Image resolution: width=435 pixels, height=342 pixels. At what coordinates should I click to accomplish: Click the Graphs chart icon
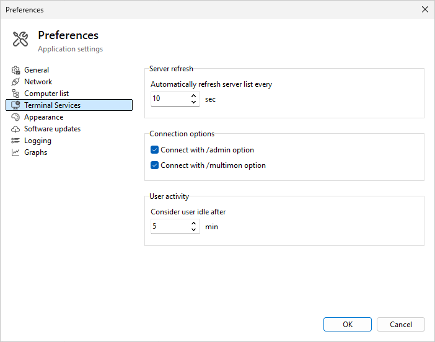[x=16, y=152]
